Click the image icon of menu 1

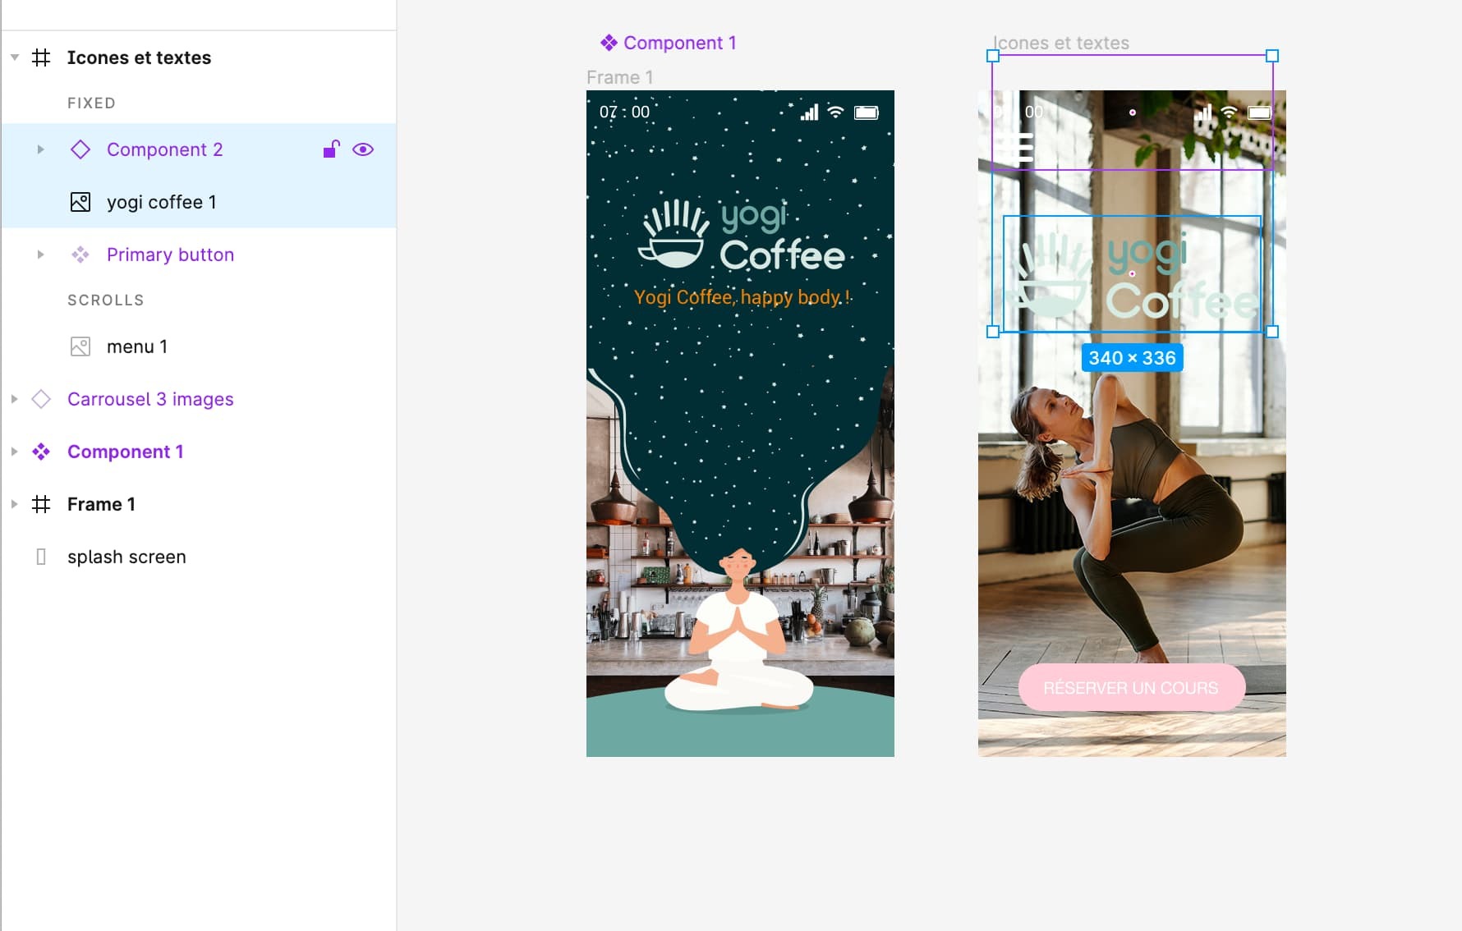tap(80, 346)
